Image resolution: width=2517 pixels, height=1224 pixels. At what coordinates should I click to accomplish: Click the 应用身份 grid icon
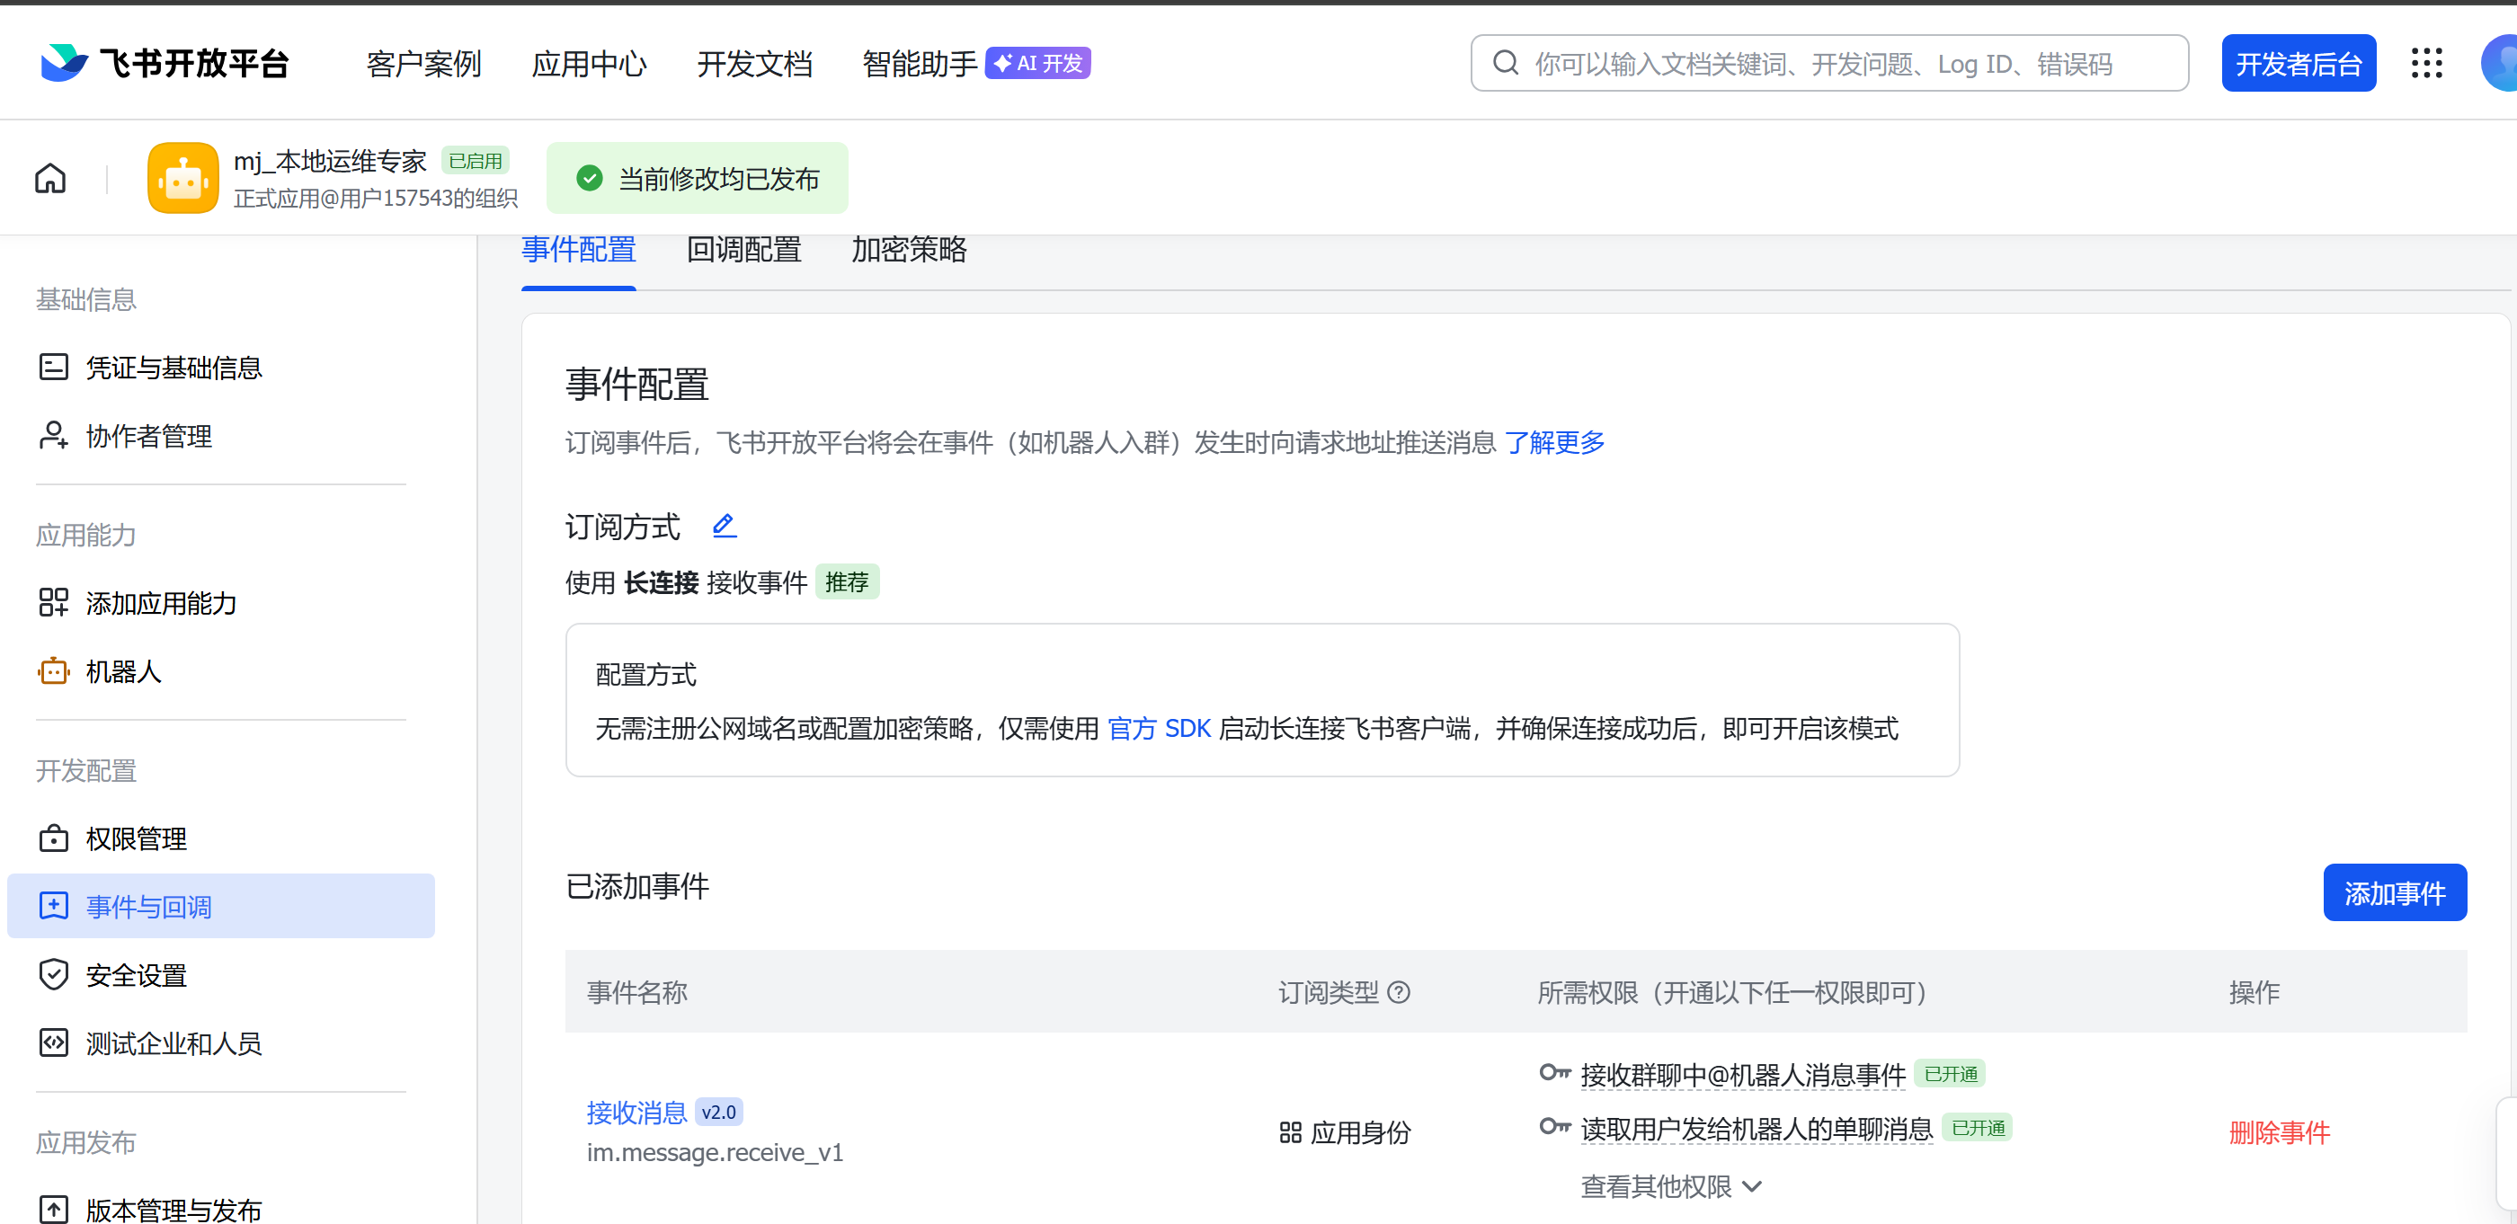click(x=1291, y=1133)
